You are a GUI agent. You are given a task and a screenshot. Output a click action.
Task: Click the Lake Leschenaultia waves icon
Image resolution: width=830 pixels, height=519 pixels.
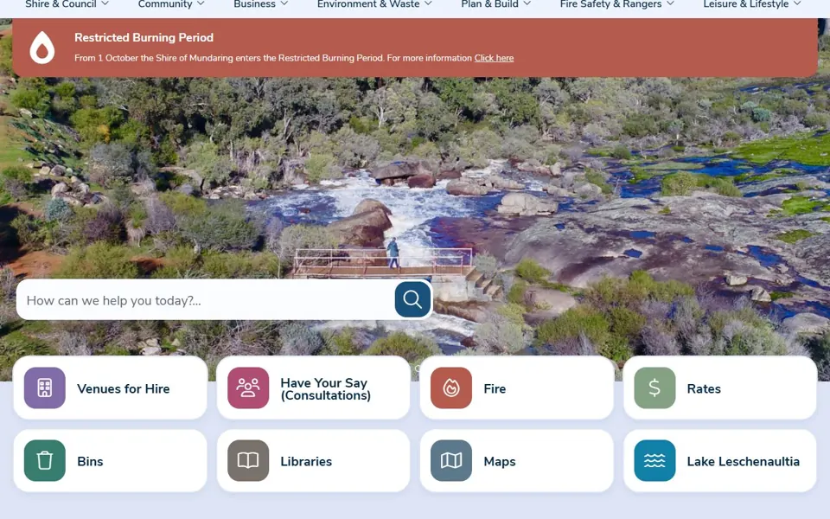point(654,460)
